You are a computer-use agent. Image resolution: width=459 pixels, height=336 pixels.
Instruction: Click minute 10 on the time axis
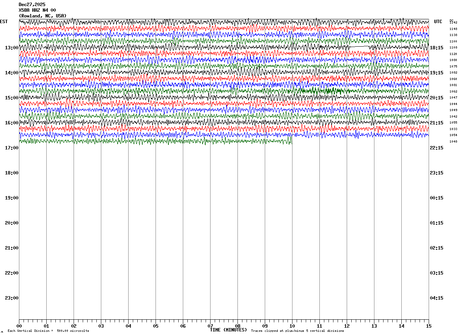(x=292, y=326)
